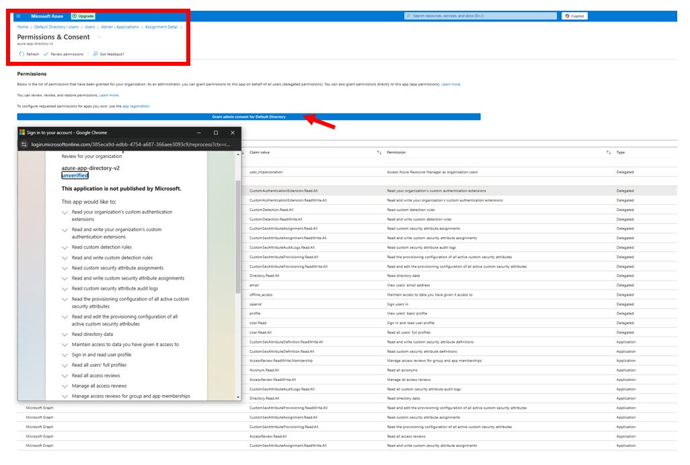Click the Upgrade button
Screen dimensions: 690x465
pyautogui.click(x=83, y=16)
